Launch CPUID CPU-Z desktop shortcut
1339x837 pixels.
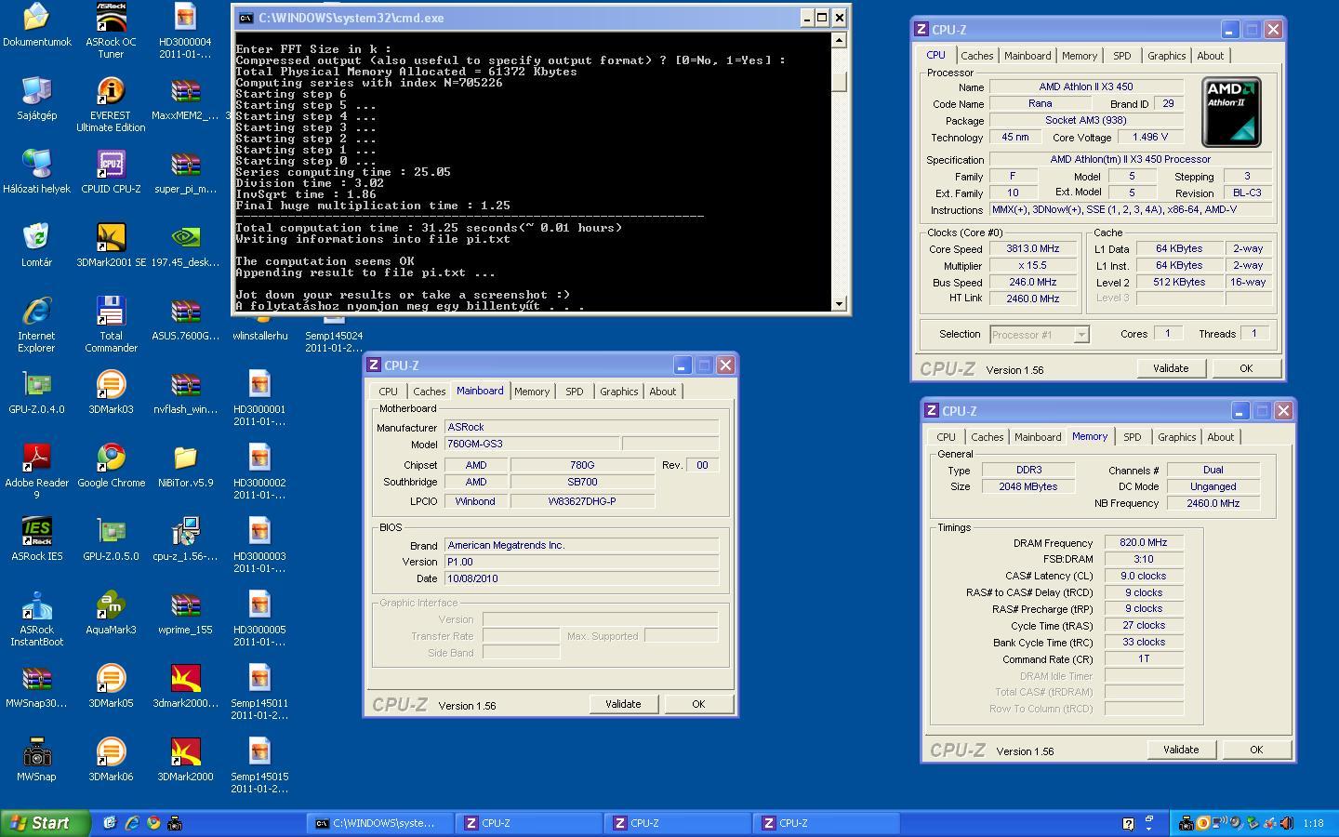click(111, 171)
